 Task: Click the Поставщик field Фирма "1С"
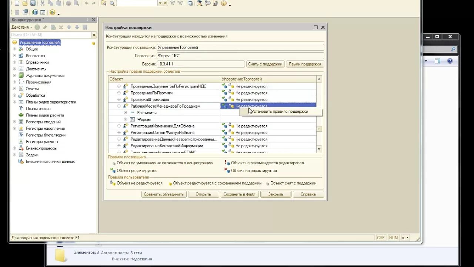click(x=240, y=56)
